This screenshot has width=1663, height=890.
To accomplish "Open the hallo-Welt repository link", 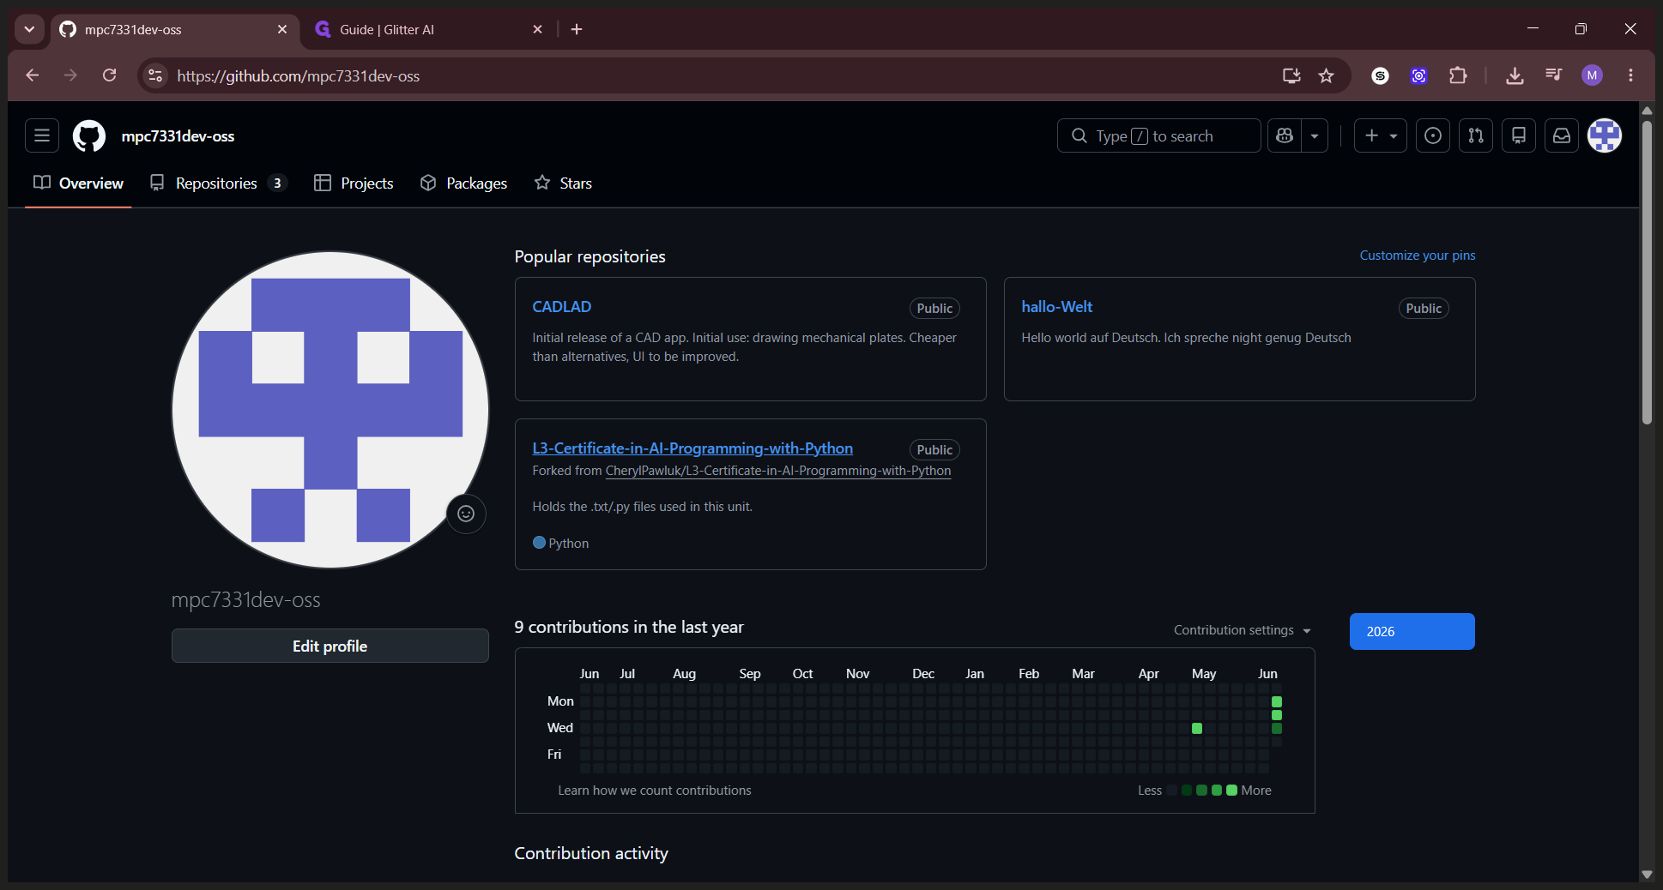I will pyautogui.click(x=1056, y=306).
